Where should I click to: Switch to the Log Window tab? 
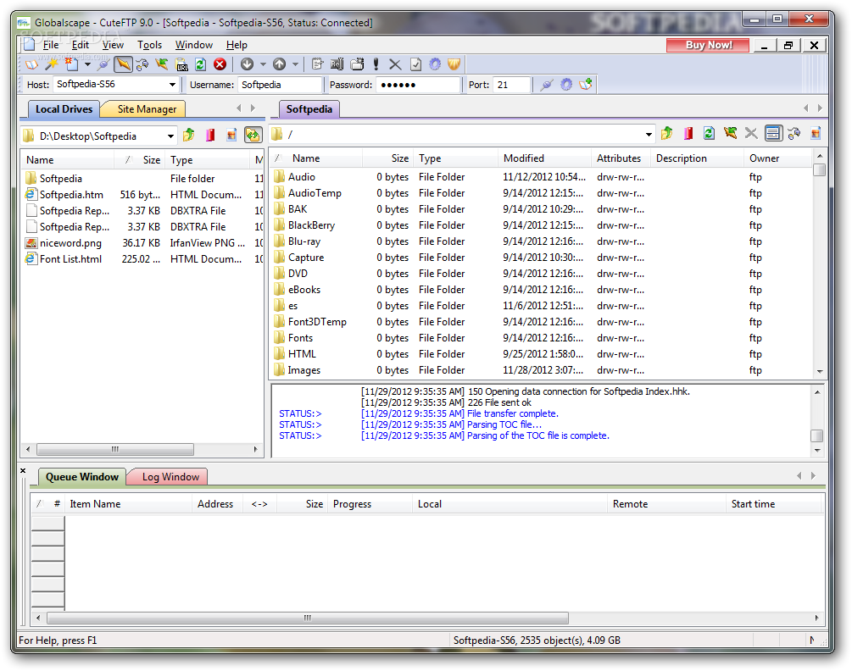[170, 477]
